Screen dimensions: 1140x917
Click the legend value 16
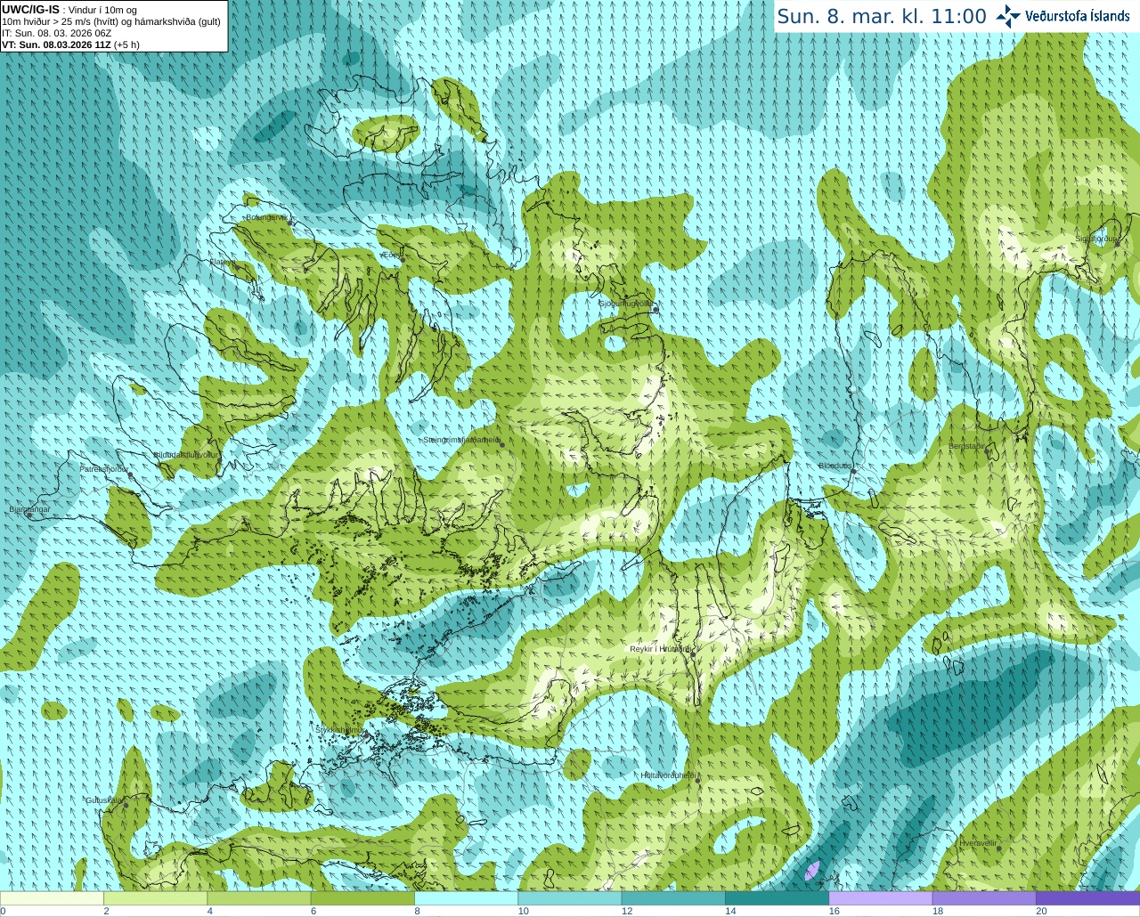835,911
